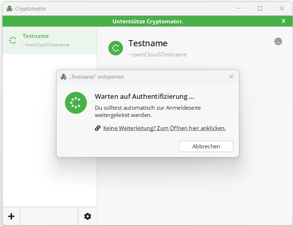This screenshot has width=293, height=226.
Task: Add a new vault using the plus icon
Action: tap(11, 216)
